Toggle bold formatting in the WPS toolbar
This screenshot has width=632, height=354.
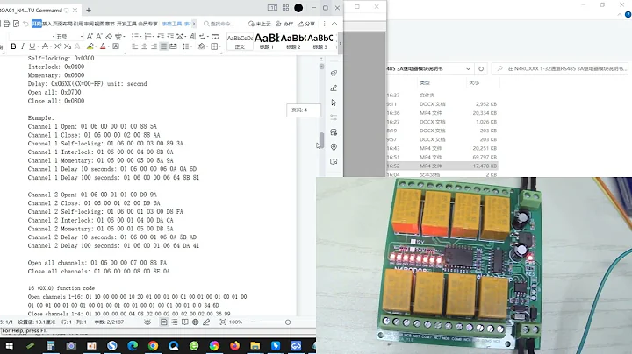[x=13, y=46]
